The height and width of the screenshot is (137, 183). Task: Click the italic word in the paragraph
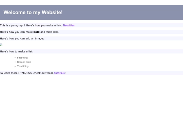(x=49, y=32)
